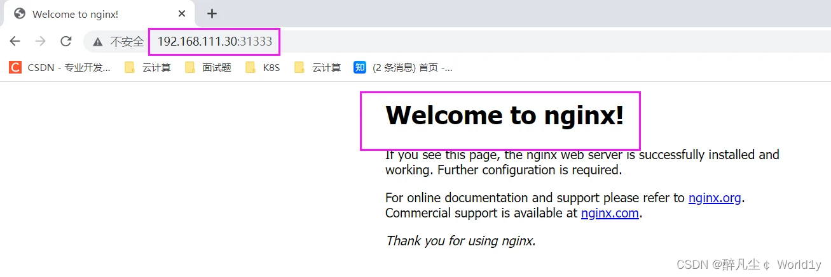Open the 知乎 首页 bookmark
The image size is (831, 277).
click(403, 67)
